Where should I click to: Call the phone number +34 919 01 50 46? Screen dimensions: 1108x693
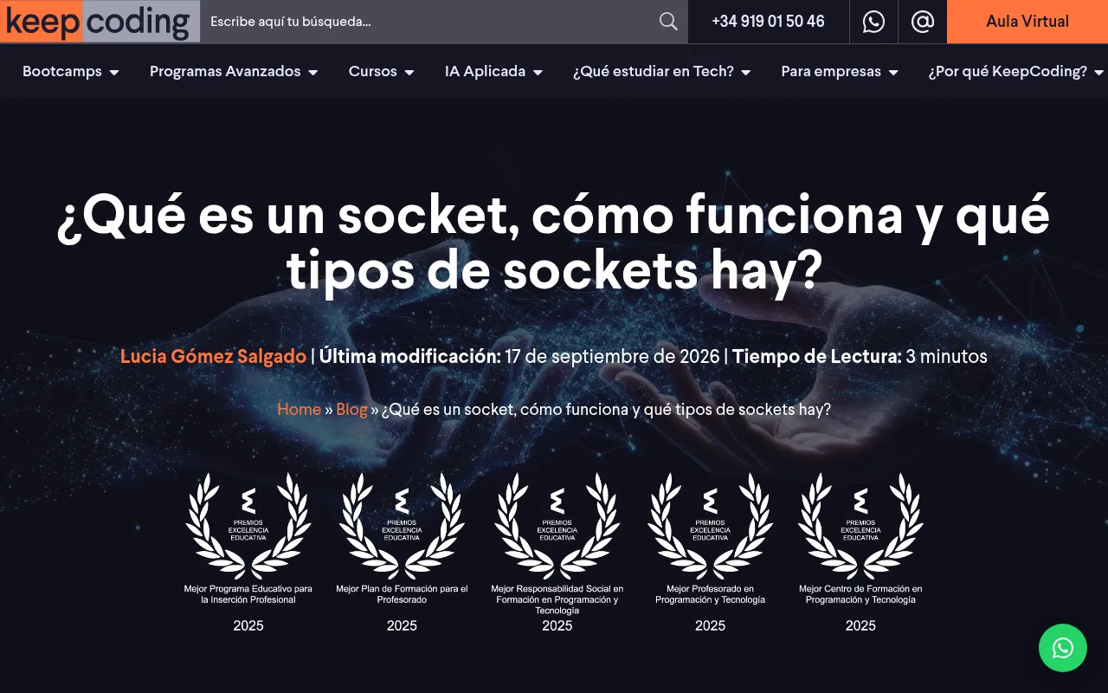pos(768,22)
